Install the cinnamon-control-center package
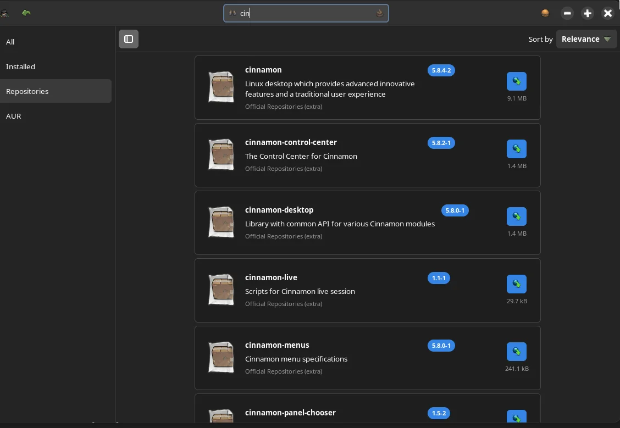The width and height of the screenshot is (620, 428). coord(517,148)
